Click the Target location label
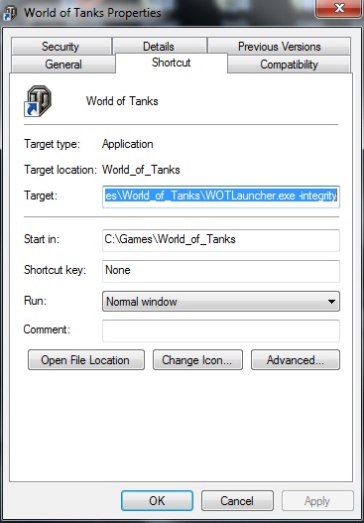 (x=60, y=170)
